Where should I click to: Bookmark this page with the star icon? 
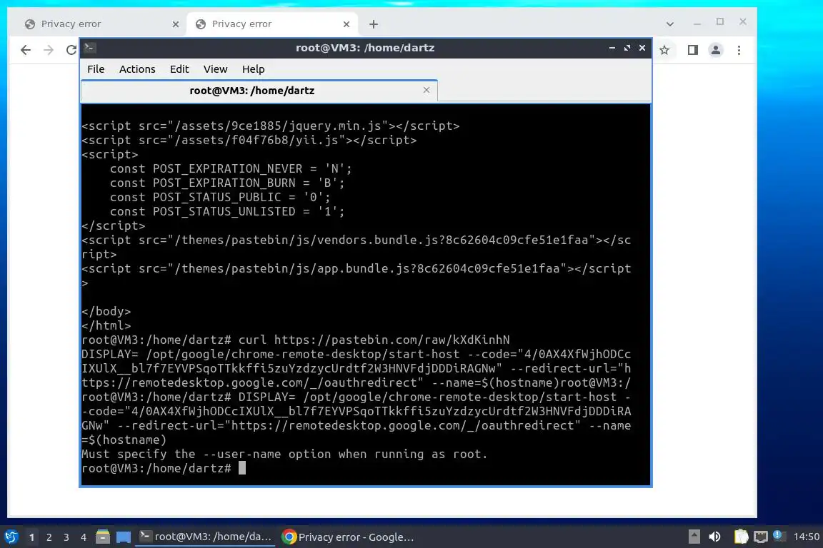click(x=664, y=51)
